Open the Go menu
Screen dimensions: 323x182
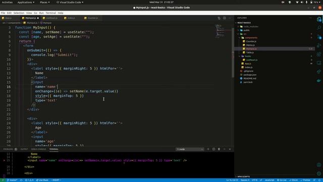[35, 13]
